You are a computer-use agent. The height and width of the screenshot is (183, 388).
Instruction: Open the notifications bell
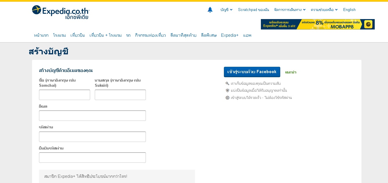(210, 10)
